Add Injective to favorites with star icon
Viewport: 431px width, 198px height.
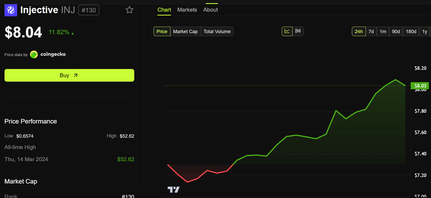click(x=130, y=10)
